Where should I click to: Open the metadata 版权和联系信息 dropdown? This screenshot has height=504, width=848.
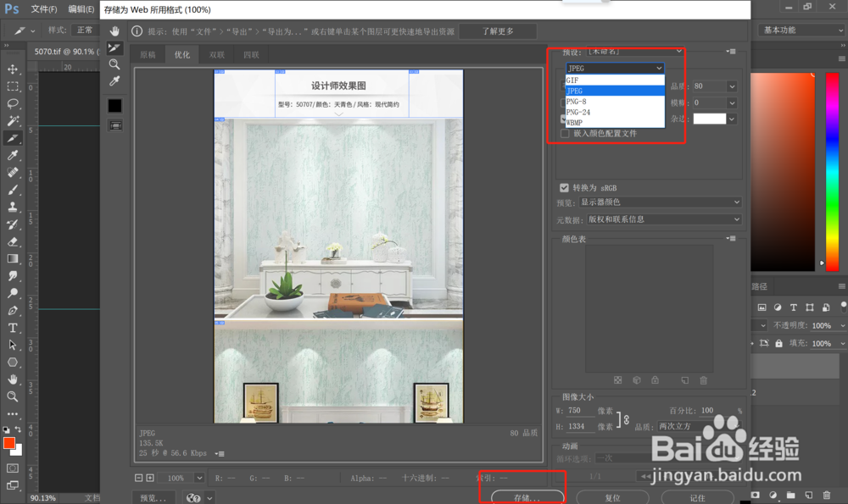664,219
